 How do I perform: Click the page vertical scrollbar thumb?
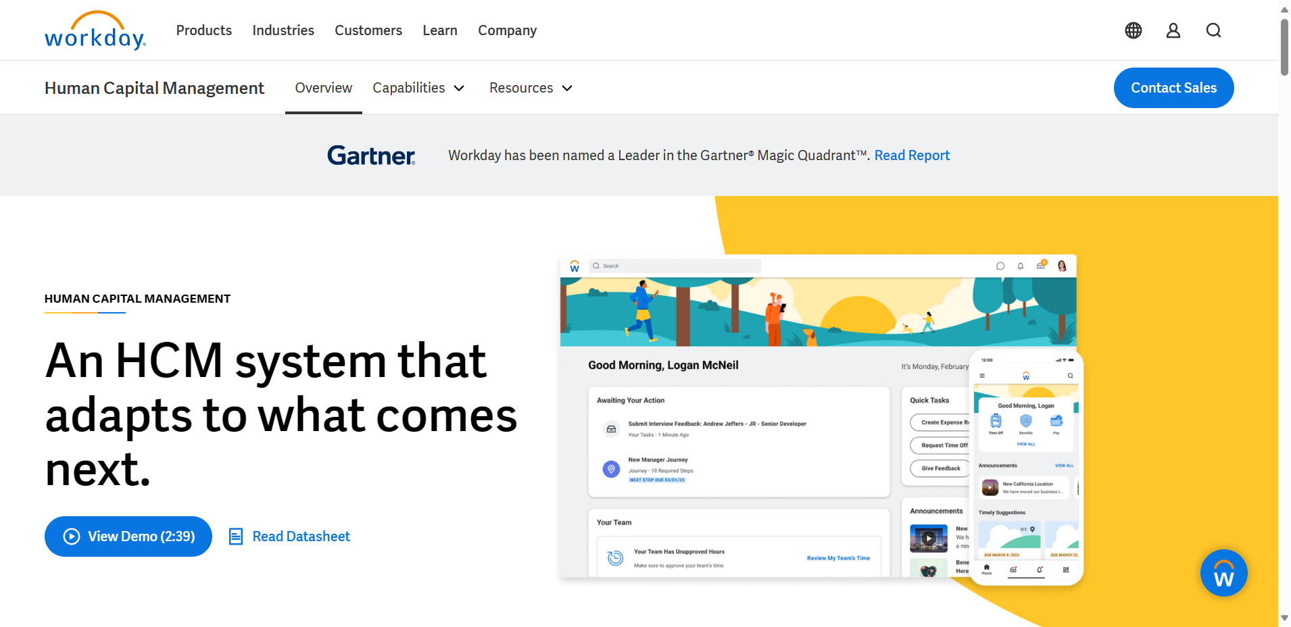1284,46
